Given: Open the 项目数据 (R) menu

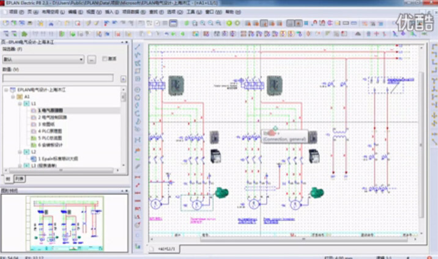Looking at the screenshot, I should [x=134, y=12].
